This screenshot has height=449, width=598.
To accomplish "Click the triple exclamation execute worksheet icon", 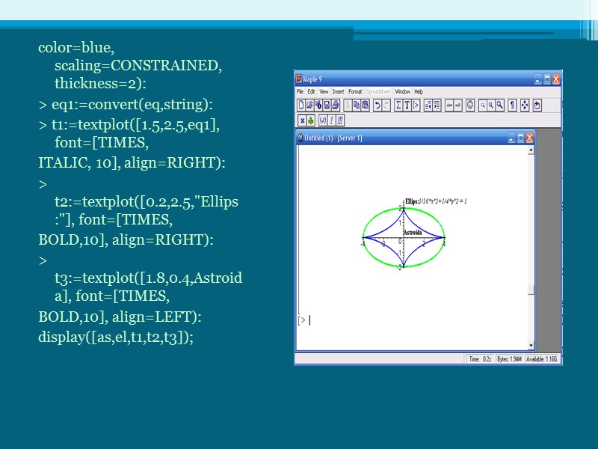I will (x=340, y=120).
